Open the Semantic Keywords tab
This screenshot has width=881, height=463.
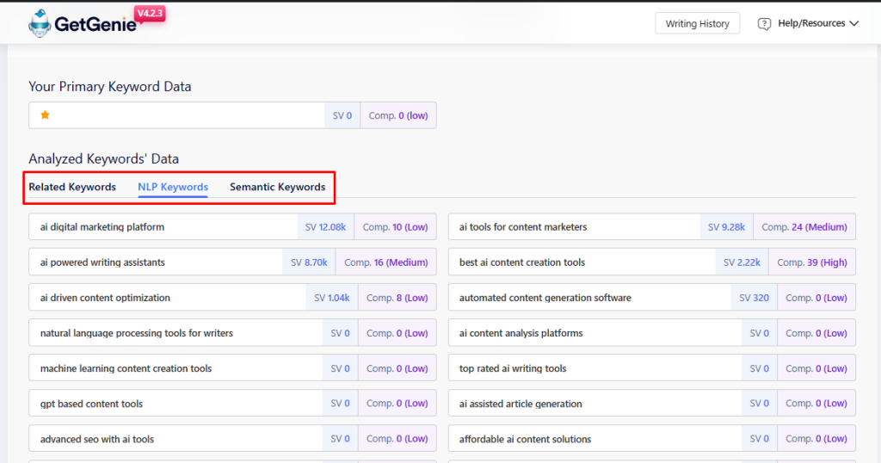pos(277,187)
